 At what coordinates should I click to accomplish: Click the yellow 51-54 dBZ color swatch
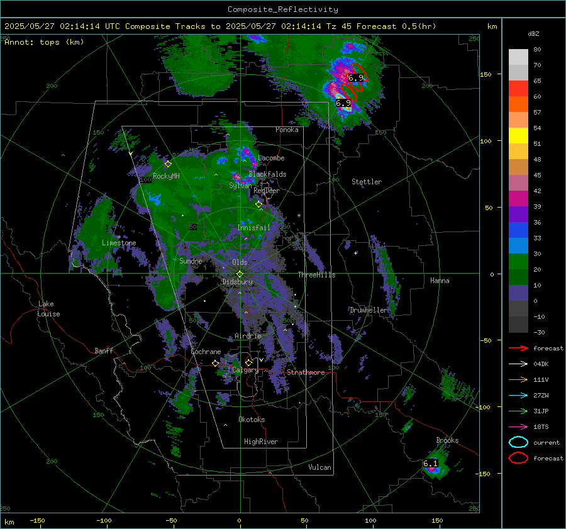tap(518, 136)
